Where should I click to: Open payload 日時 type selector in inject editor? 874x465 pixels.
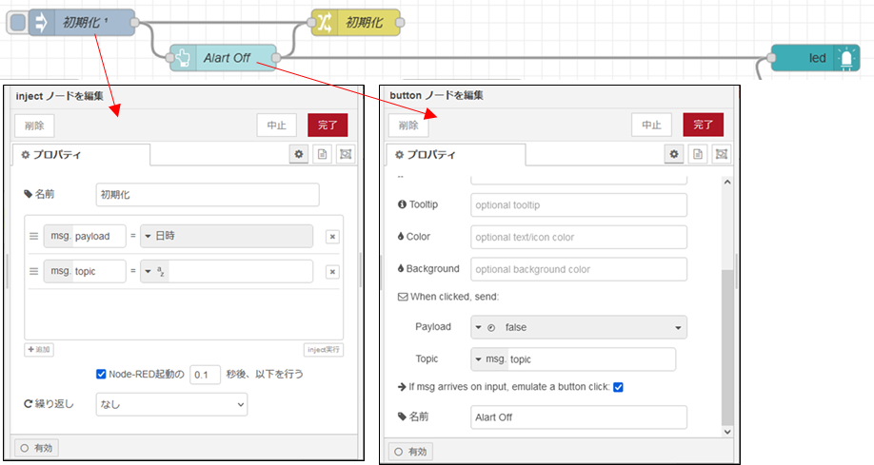[227, 237]
